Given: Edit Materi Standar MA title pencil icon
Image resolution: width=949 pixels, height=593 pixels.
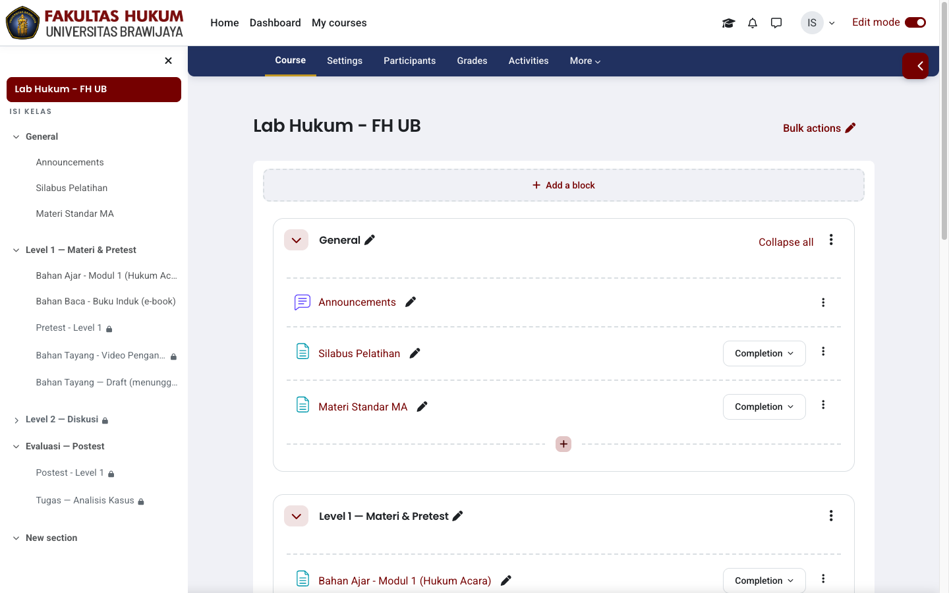Looking at the screenshot, I should 422,407.
